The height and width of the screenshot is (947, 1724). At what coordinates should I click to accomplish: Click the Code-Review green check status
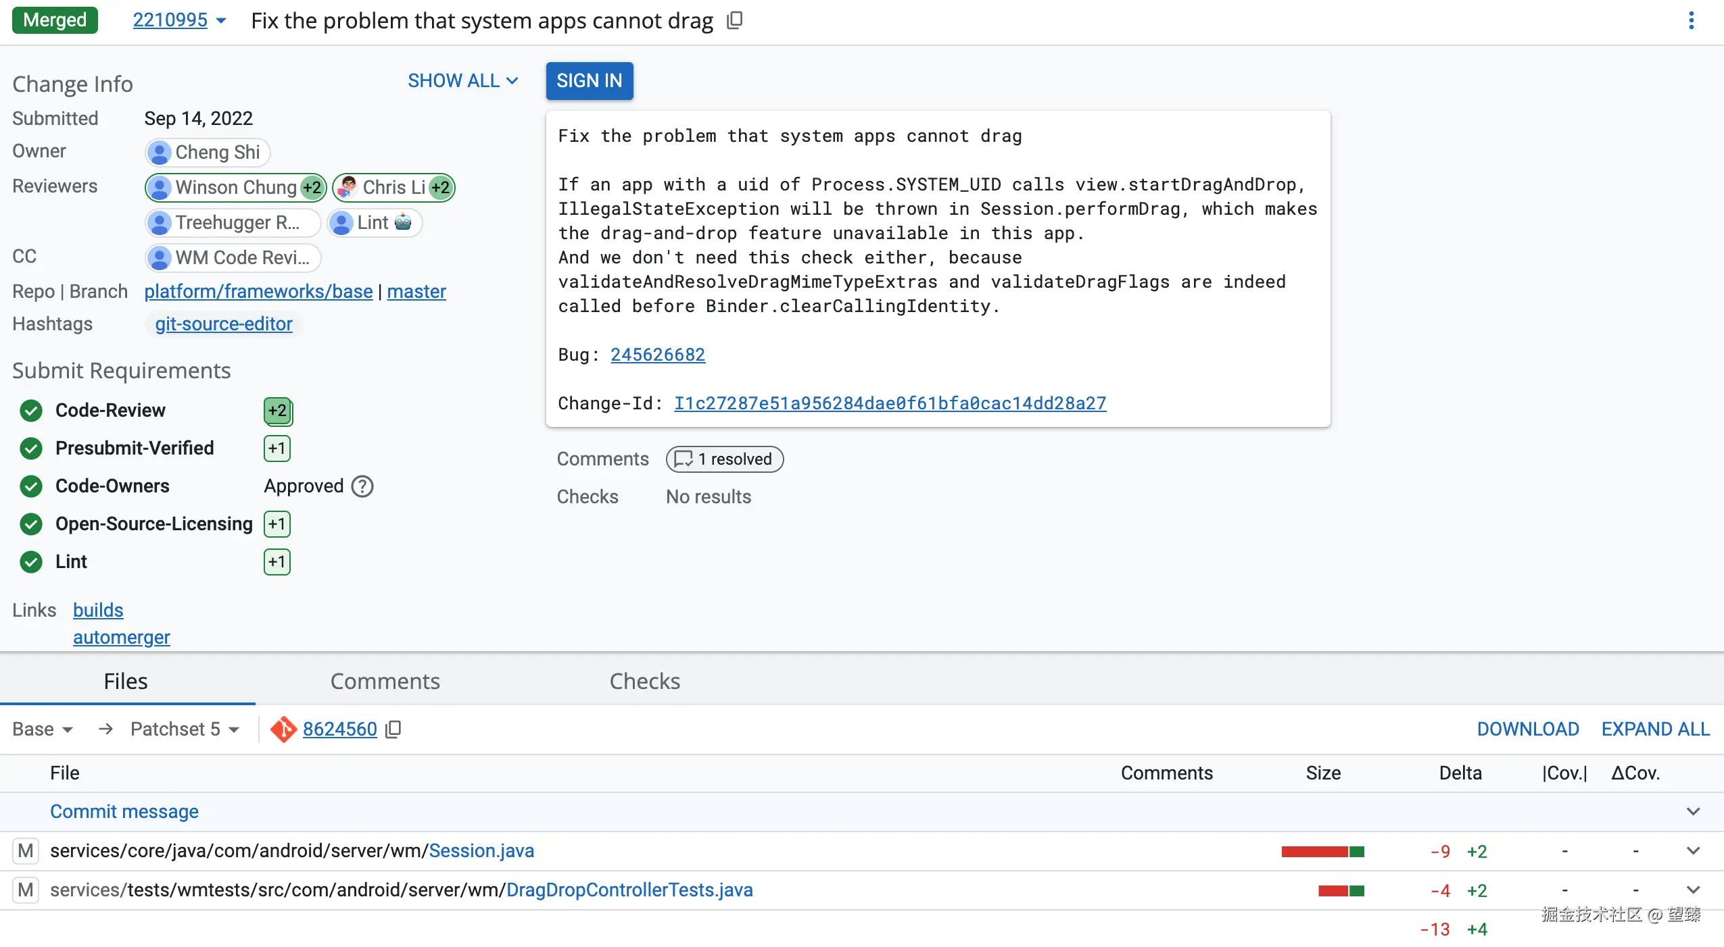click(x=31, y=411)
